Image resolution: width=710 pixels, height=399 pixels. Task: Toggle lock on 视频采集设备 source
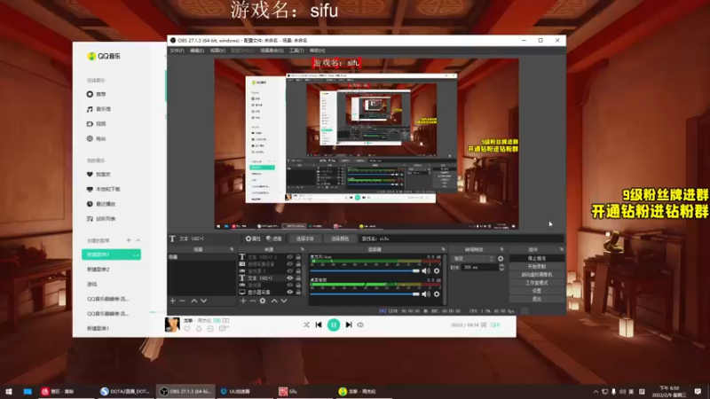coord(298,263)
